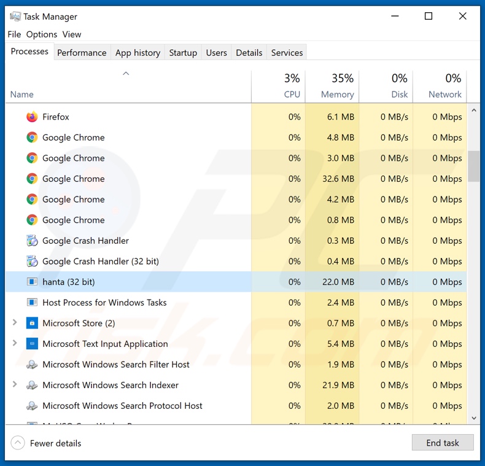The height and width of the screenshot is (466, 485).
Task: Select Microsoft Windows Search Protocol Host
Action: point(123,406)
